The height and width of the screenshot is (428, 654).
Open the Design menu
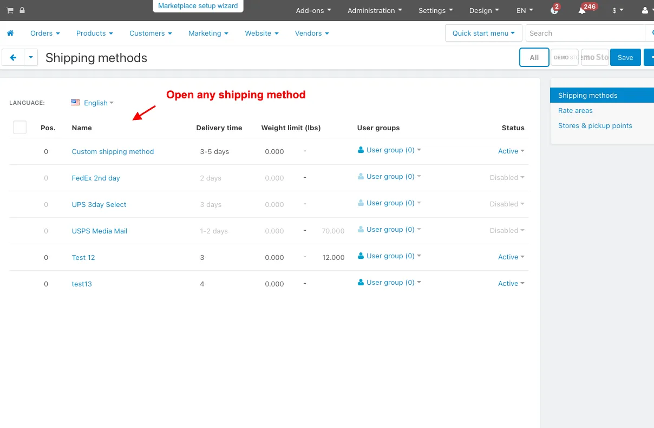click(484, 10)
